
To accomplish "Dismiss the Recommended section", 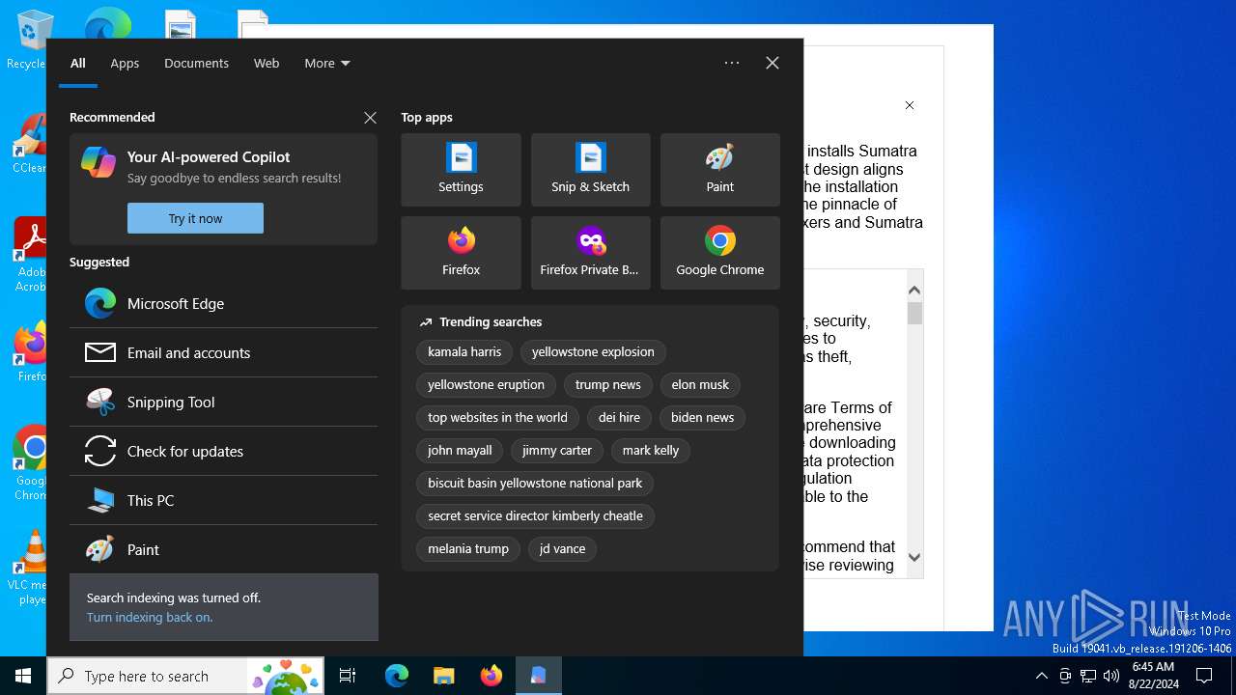I will click(x=370, y=118).
